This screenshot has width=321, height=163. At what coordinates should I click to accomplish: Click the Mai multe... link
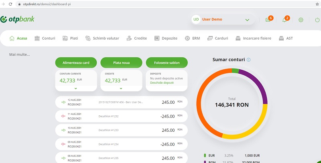pyautogui.click(x=19, y=54)
